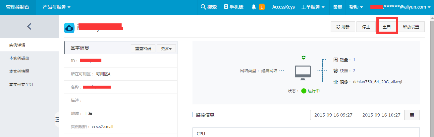Click the 刷新 refresh button
Screen dimensions: 434x137
[x=343, y=27]
